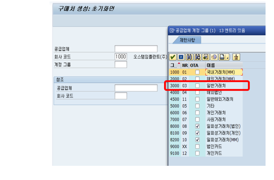Click the personal value list icon on the right
This screenshot has height=180, width=274.
236,57
